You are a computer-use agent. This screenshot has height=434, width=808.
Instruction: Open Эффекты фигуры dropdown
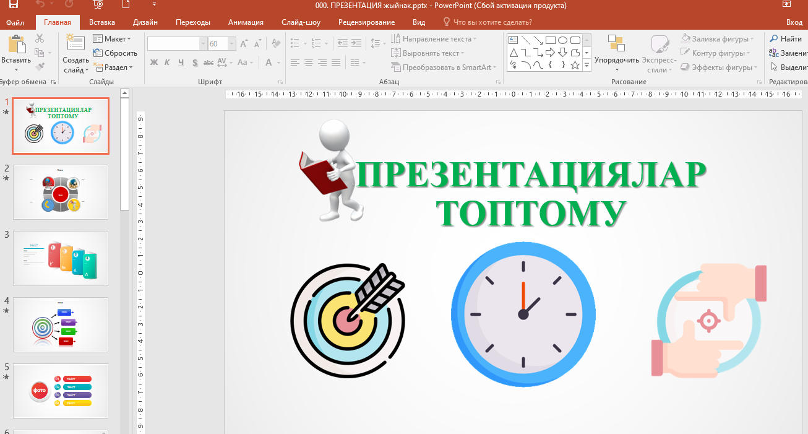[719, 67]
